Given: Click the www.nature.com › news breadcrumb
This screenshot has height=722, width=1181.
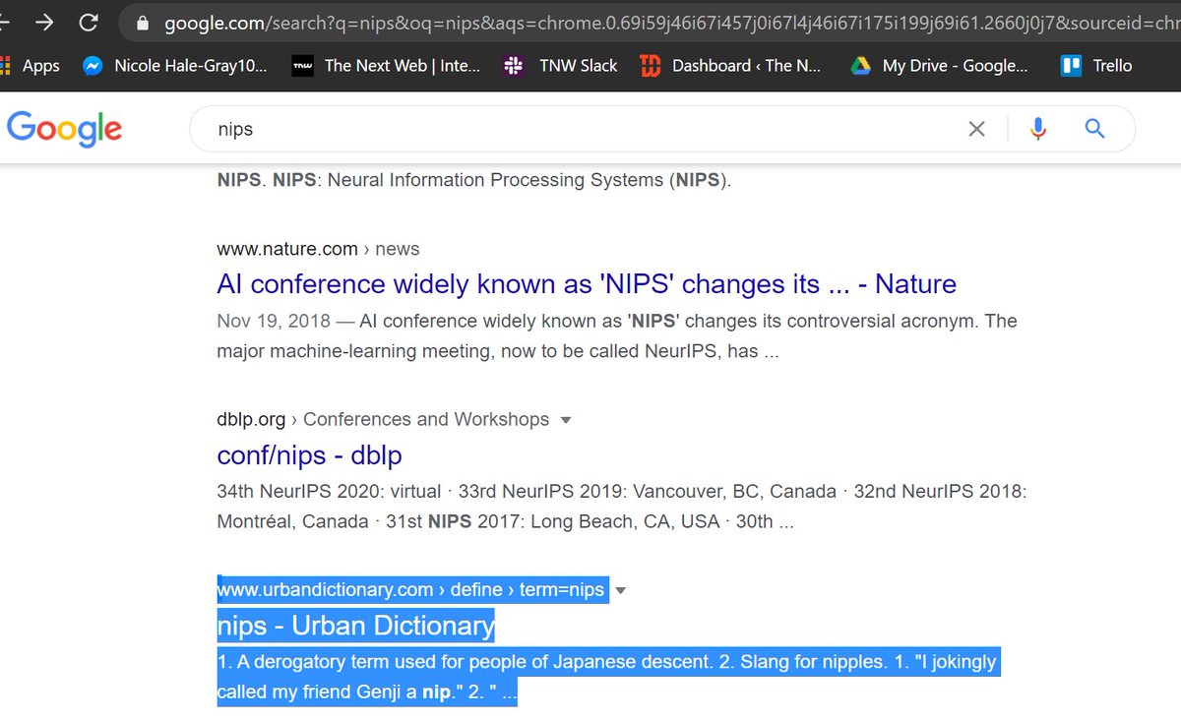Looking at the screenshot, I should click(x=318, y=249).
